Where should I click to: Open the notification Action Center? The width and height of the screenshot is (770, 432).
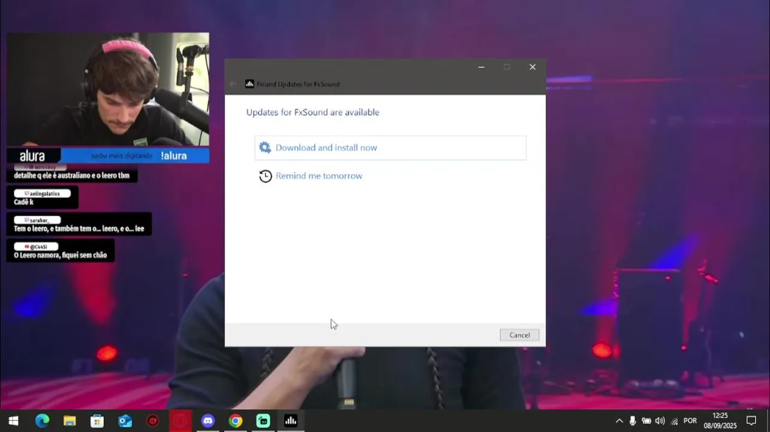751,421
